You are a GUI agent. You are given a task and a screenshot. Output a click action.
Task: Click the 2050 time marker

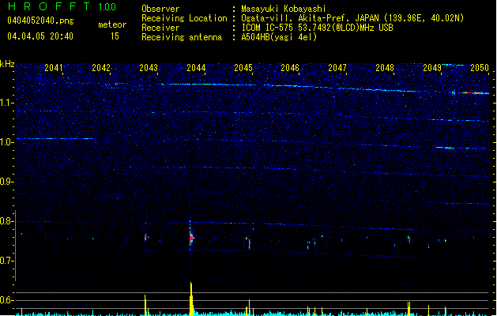480,68
